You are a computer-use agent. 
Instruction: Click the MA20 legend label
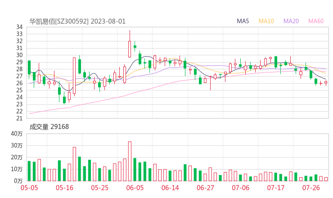click(x=291, y=21)
